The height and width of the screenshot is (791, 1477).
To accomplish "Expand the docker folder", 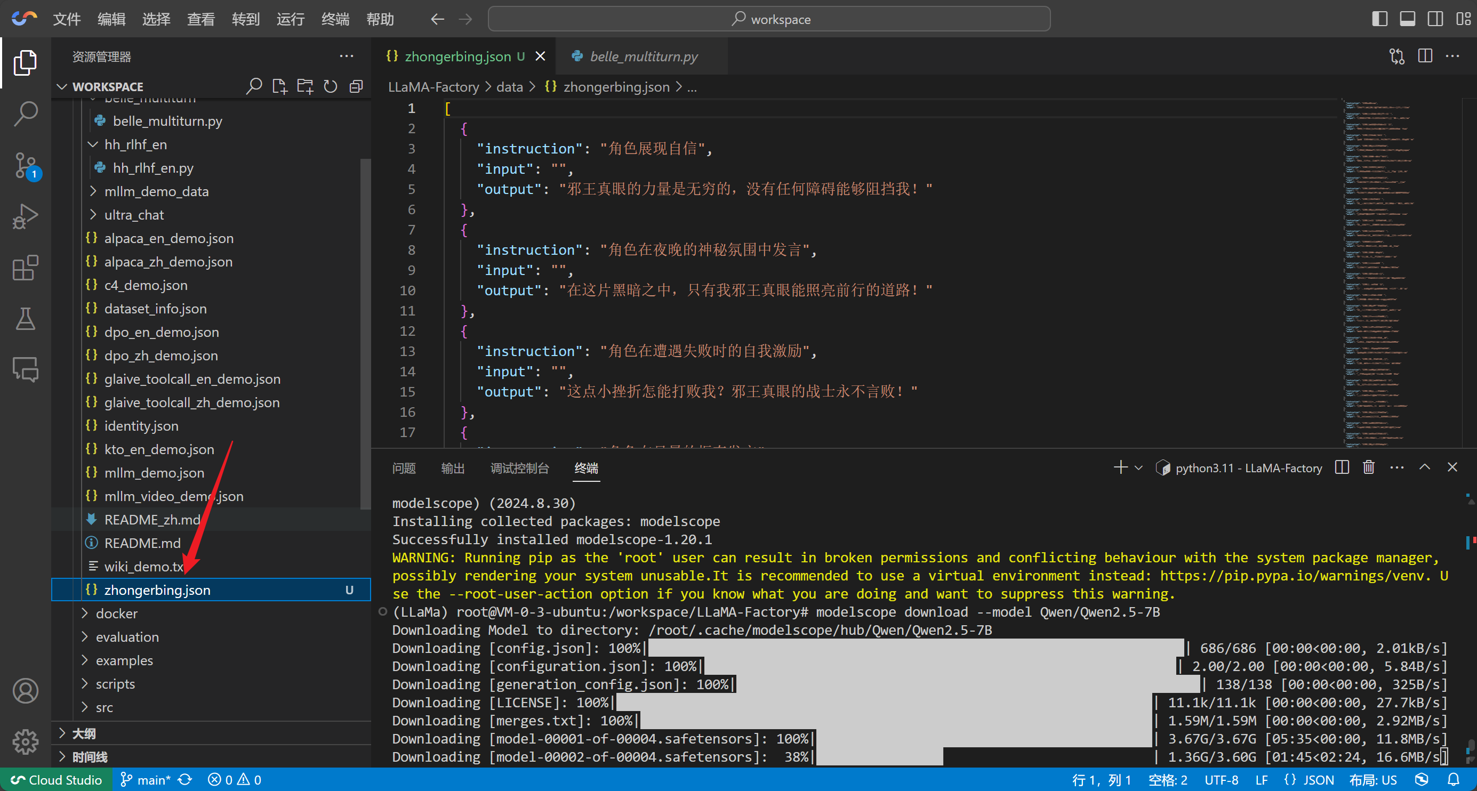I will 116,614.
